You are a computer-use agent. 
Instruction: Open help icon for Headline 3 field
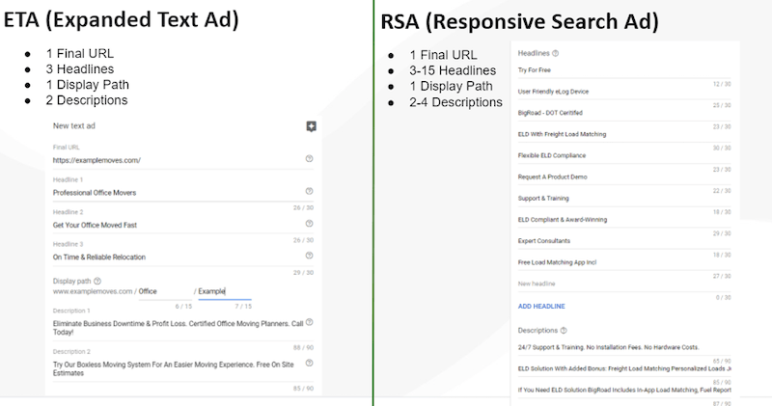309,256
